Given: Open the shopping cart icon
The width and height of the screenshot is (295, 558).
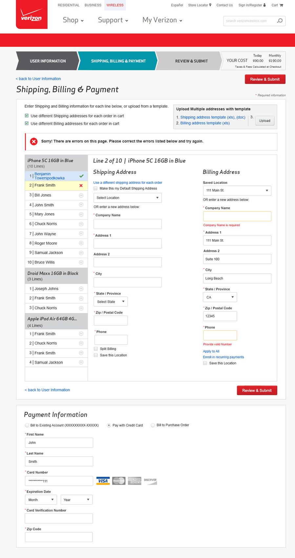Looking at the screenshot, I should [281, 5].
